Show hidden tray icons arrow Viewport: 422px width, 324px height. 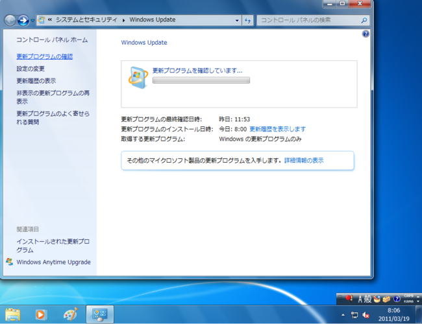pos(343,314)
